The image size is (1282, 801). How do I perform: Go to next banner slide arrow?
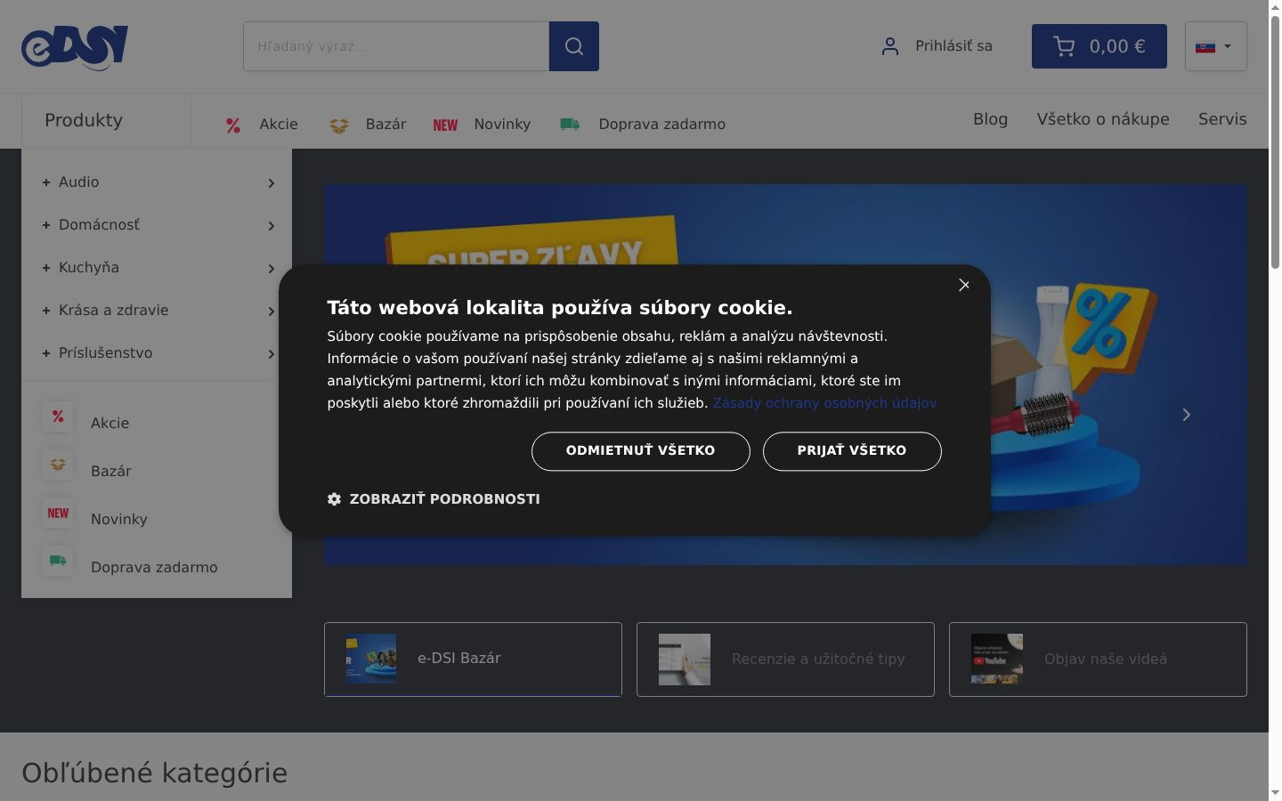tap(1186, 415)
